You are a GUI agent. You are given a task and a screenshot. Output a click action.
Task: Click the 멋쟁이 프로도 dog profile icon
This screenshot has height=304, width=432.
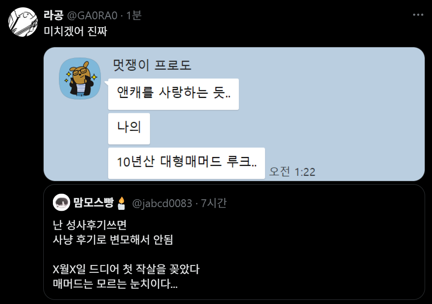[x=80, y=79]
